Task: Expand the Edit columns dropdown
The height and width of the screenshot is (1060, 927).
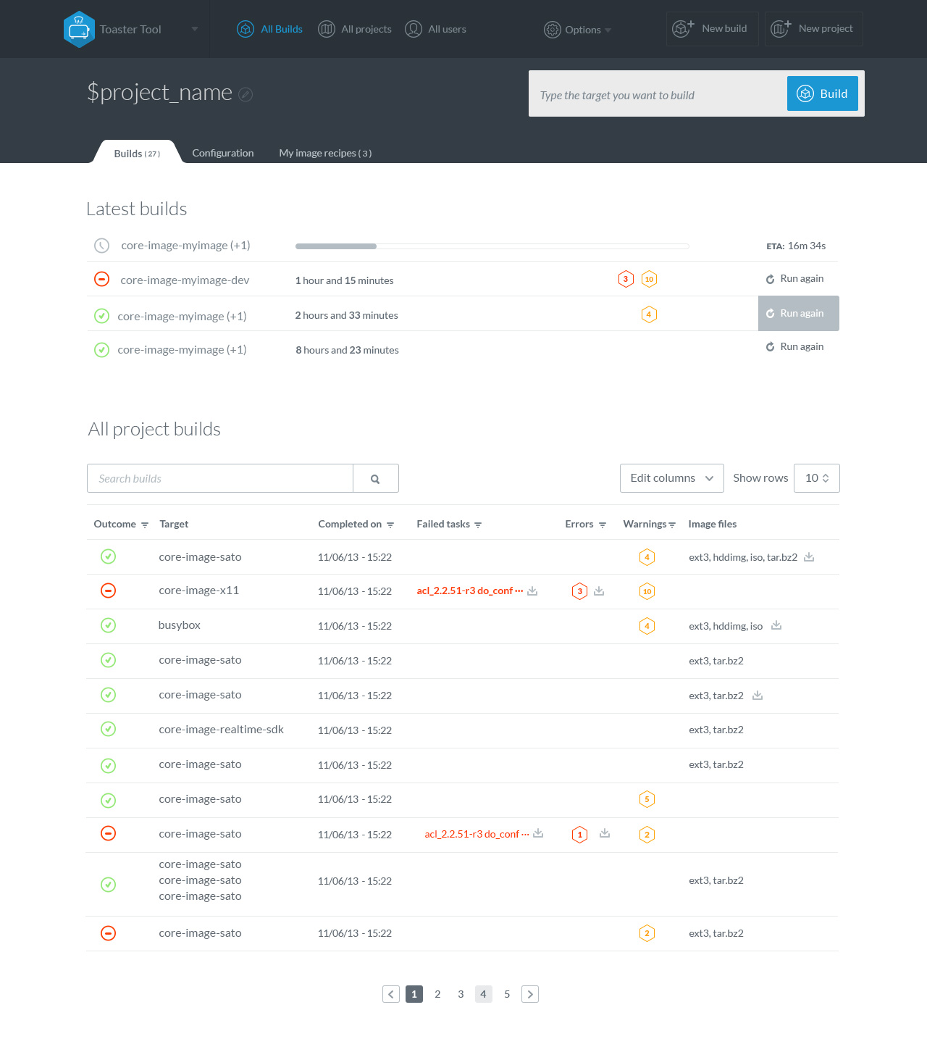Action: pyautogui.click(x=671, y=478)
